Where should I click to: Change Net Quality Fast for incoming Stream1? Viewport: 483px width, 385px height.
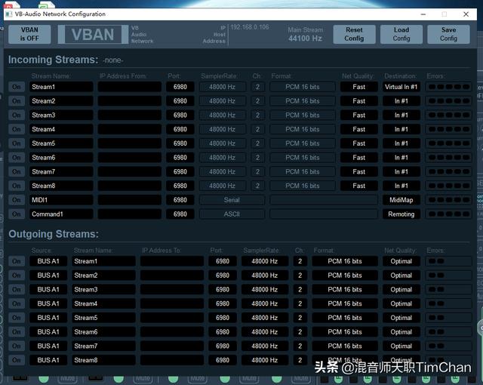[359, 87]
